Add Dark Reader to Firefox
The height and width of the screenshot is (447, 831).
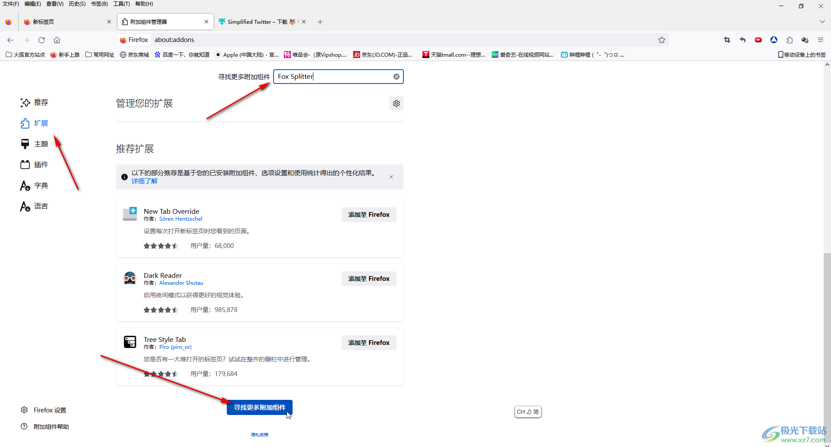tap(369, 279)
